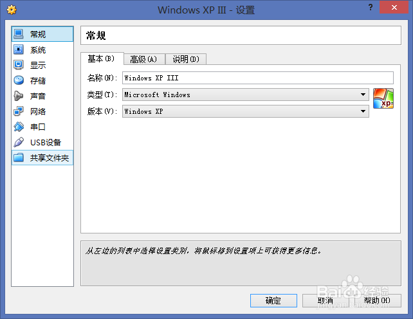Select 声音 category label
Screen dimensions: 413x319
coord(38,96)
